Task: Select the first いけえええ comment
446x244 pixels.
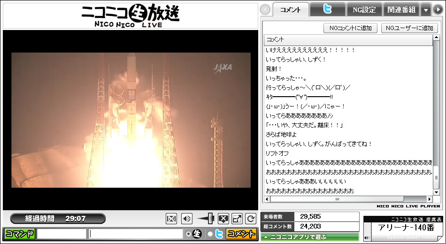Action: click(310, 50)
